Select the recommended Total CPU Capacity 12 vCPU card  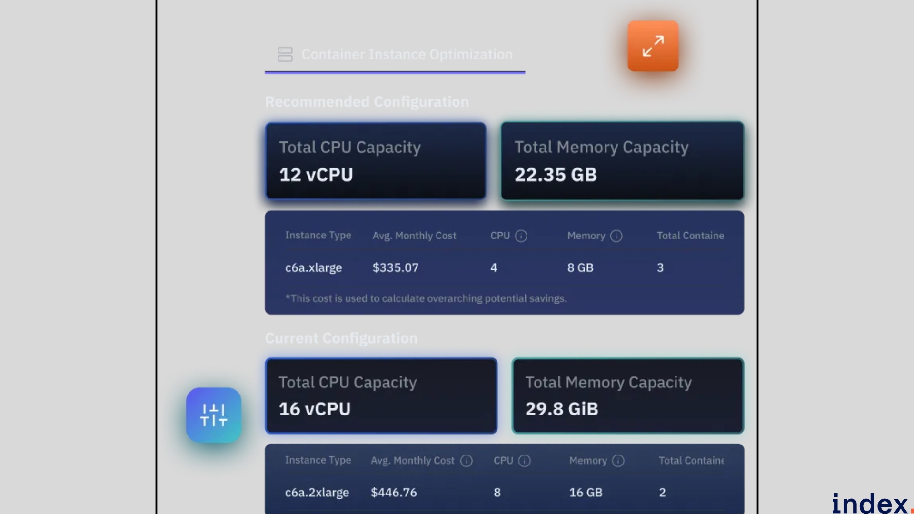point(376,161)
